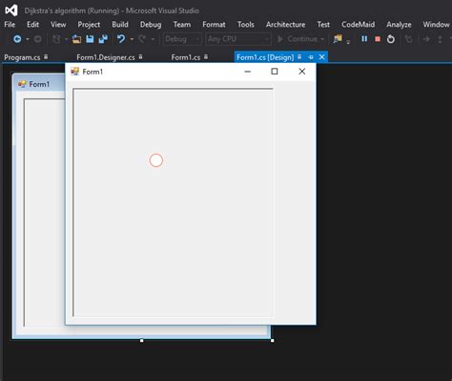Viewport: 452px width, 381px height.
Task: Click the Continue debugging button
Action: point(298,39)
